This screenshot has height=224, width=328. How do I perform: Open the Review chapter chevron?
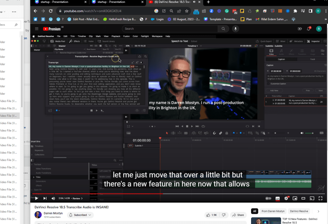pos(82,198)
